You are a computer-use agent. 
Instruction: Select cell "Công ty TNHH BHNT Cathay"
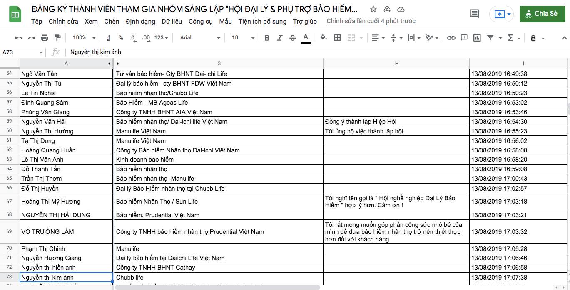pyautogui.click(x=219, y=268)
